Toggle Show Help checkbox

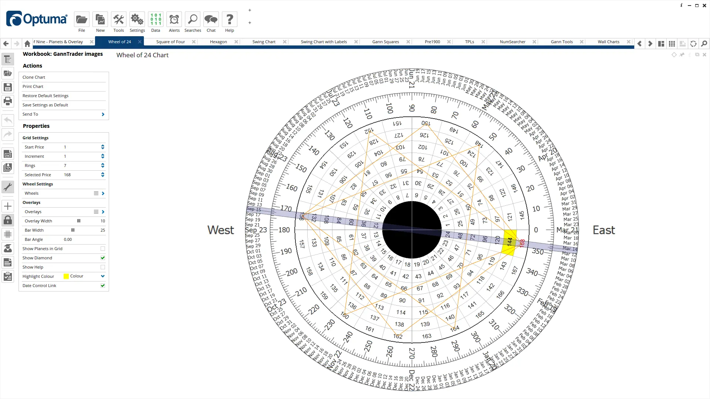coord(103,267)
